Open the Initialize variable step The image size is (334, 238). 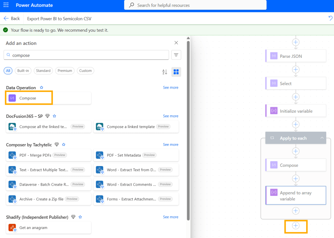295,110
